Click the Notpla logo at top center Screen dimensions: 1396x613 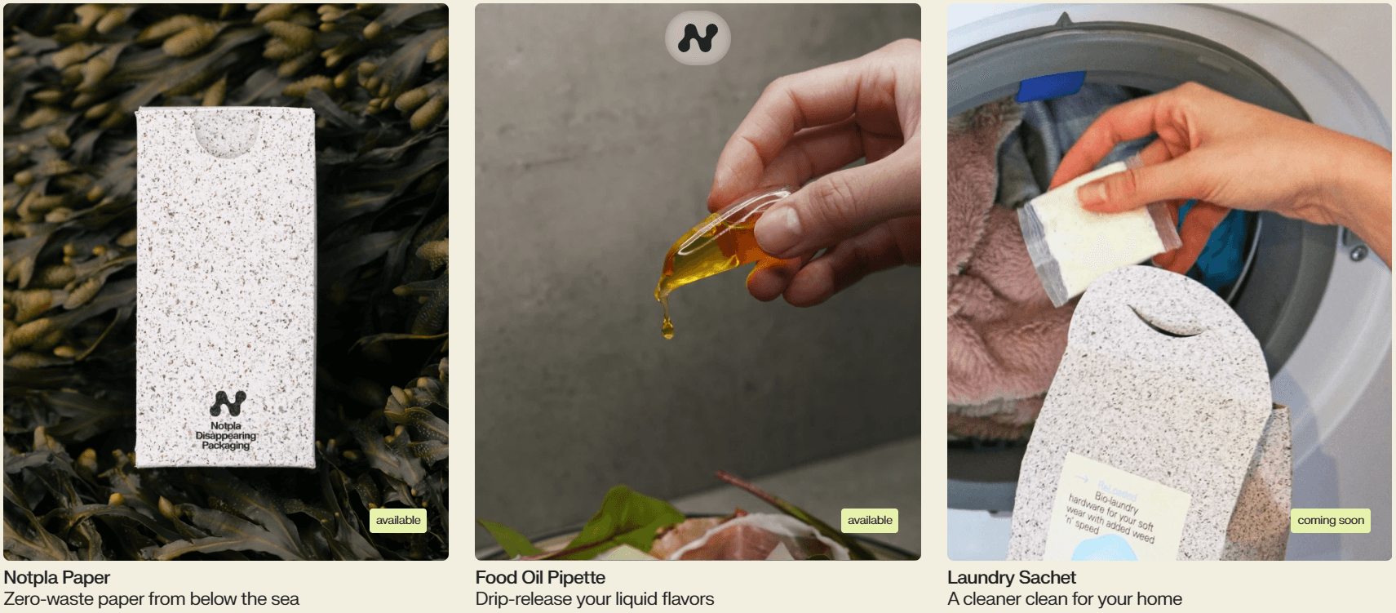698,38
